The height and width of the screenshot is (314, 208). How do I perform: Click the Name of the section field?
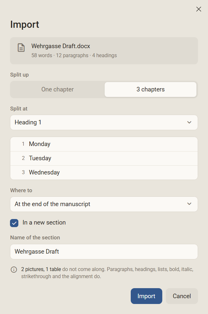(104, 252)
